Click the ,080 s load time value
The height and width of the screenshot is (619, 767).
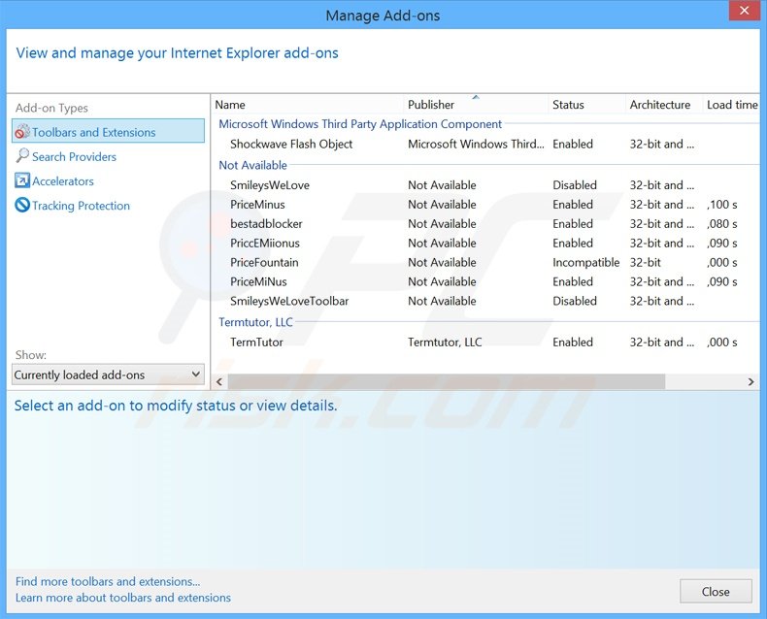click(722, 224)
